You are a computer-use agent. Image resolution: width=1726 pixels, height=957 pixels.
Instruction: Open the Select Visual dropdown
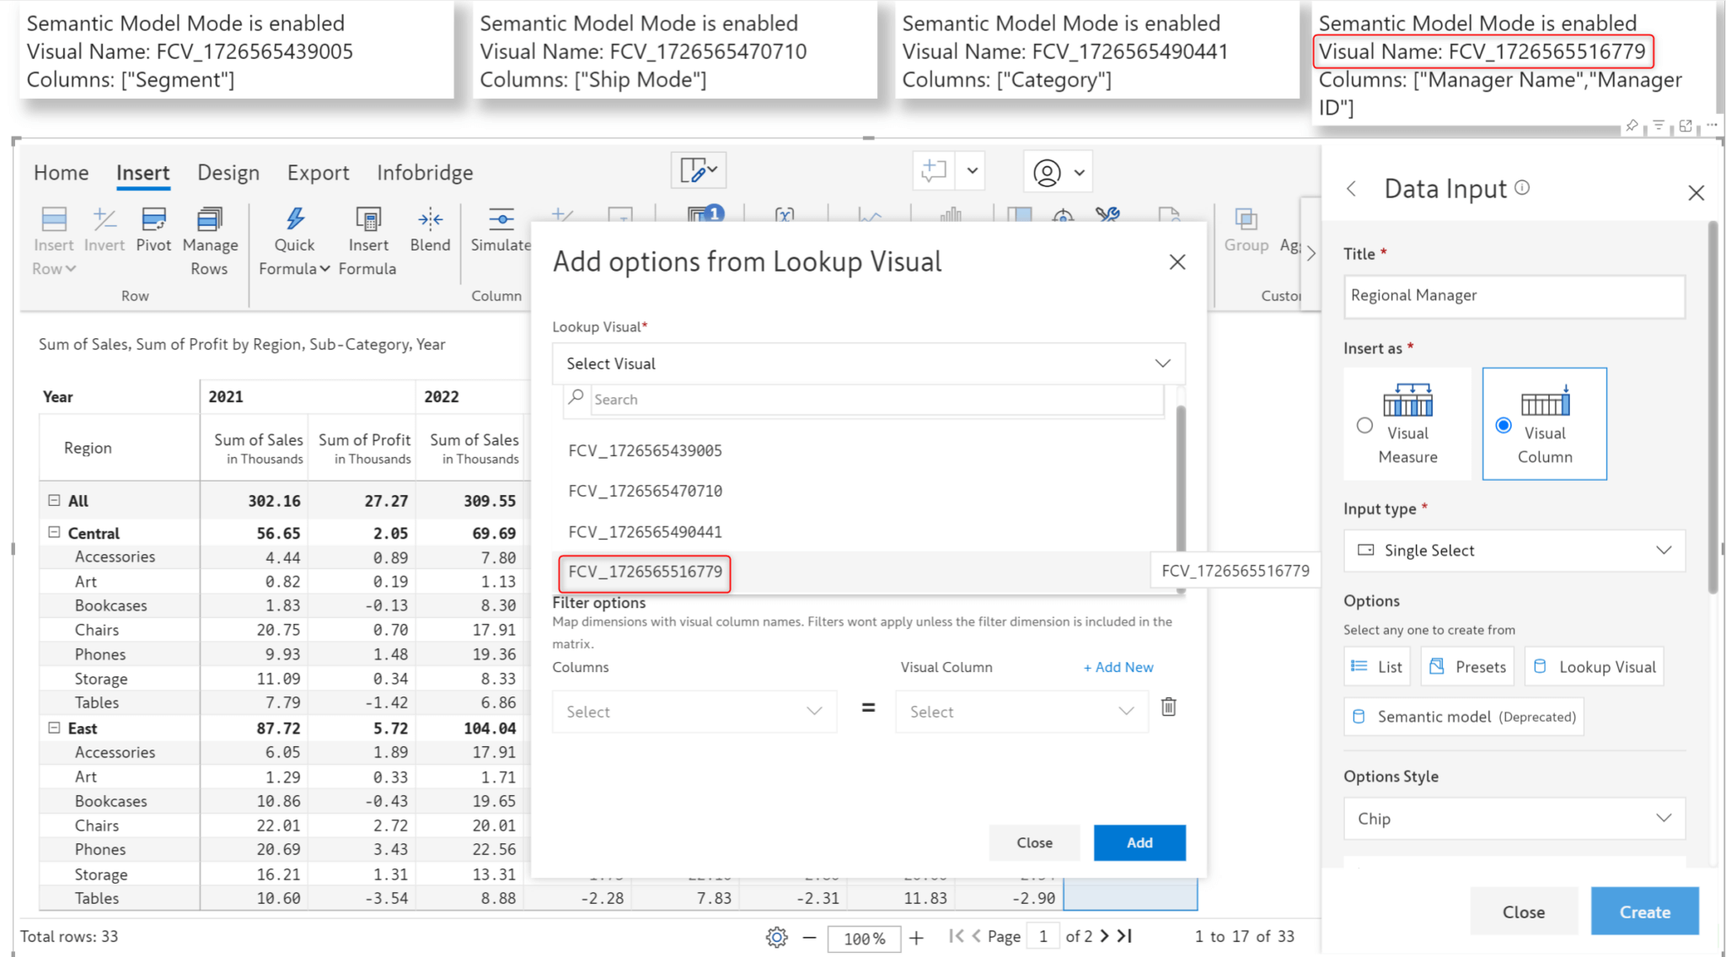[x=868, y=363]
